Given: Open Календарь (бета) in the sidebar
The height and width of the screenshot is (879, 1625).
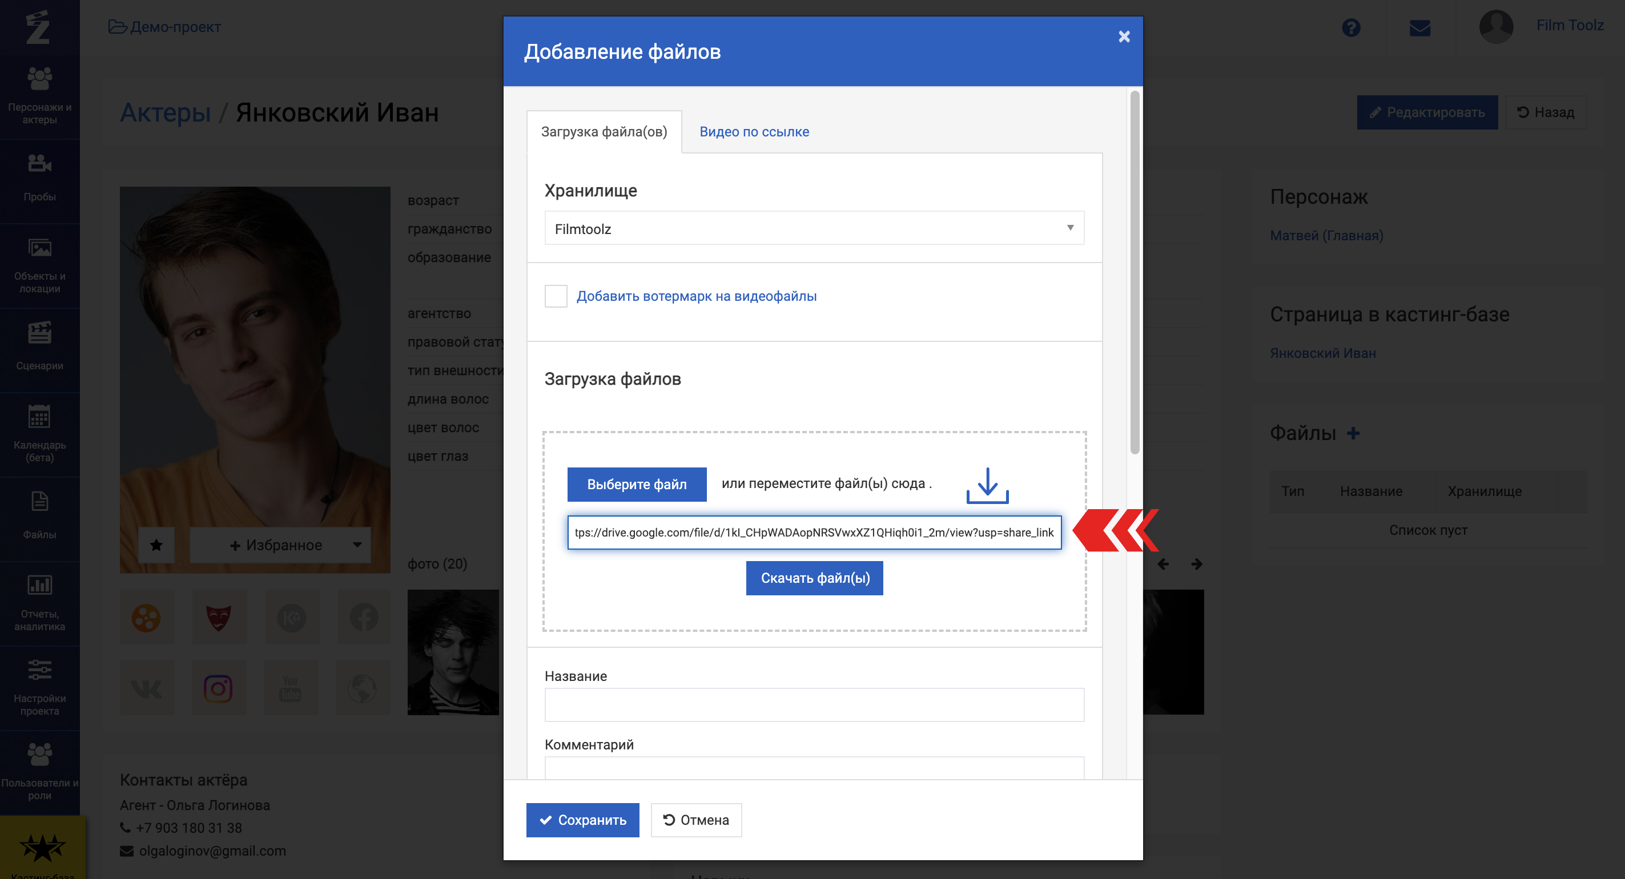Looking at the screenshot, I should tap(40, 434).
